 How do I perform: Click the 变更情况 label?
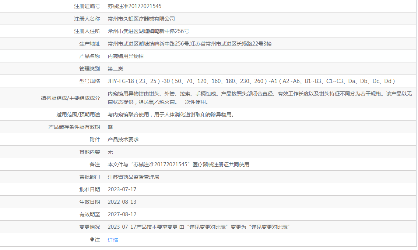point(89,227)
